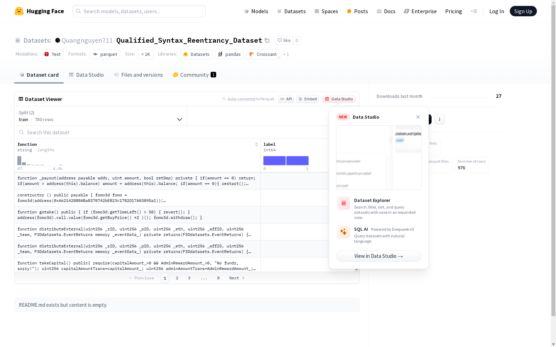Select the pandas library tag
The image size is (556, 347).
click(x=229, y=54)
